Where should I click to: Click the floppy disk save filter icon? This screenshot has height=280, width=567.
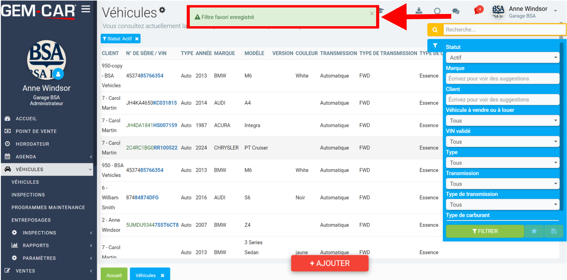pyautogui.click(x=554, y=231)
